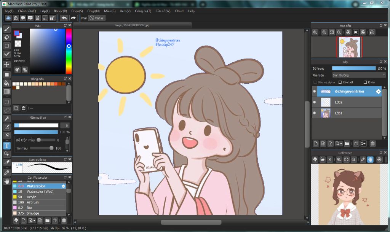Select the Bucket fill tool
390x232 pixels.
point(7,83)
